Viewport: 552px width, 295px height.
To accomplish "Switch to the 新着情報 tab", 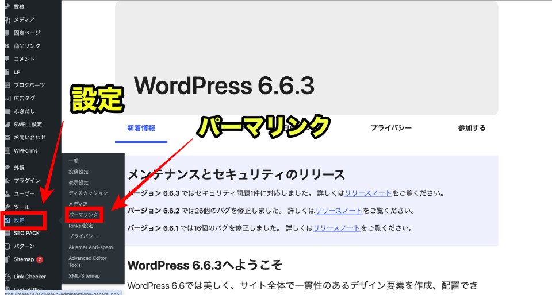I will click(141, 128).
